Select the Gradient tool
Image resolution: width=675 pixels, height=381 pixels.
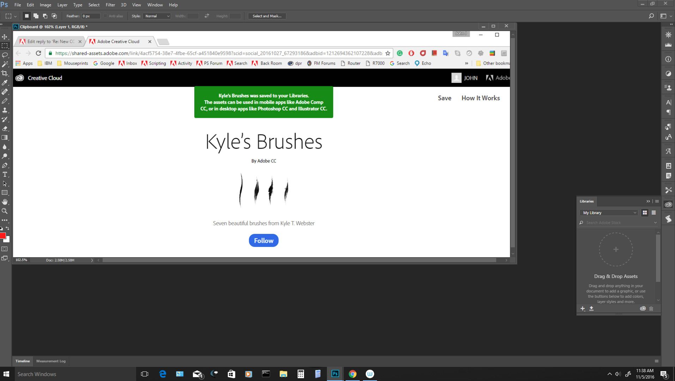pyautogui.click(x=5, y=138)
